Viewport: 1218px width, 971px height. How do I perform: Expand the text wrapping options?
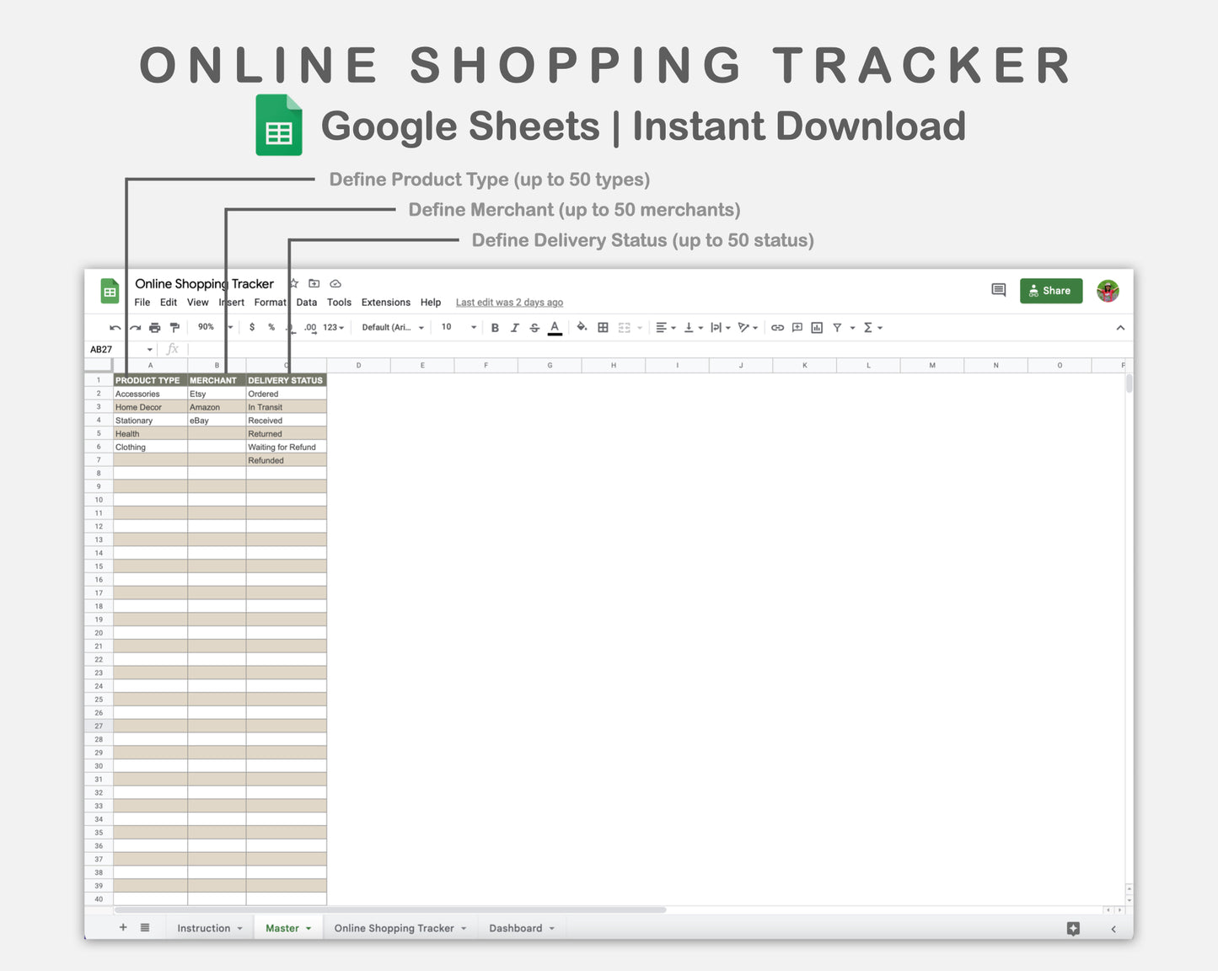point(727,327)
